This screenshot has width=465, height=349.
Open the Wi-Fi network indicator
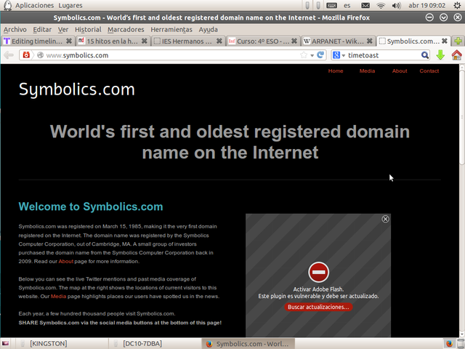[x=381, y=5]
